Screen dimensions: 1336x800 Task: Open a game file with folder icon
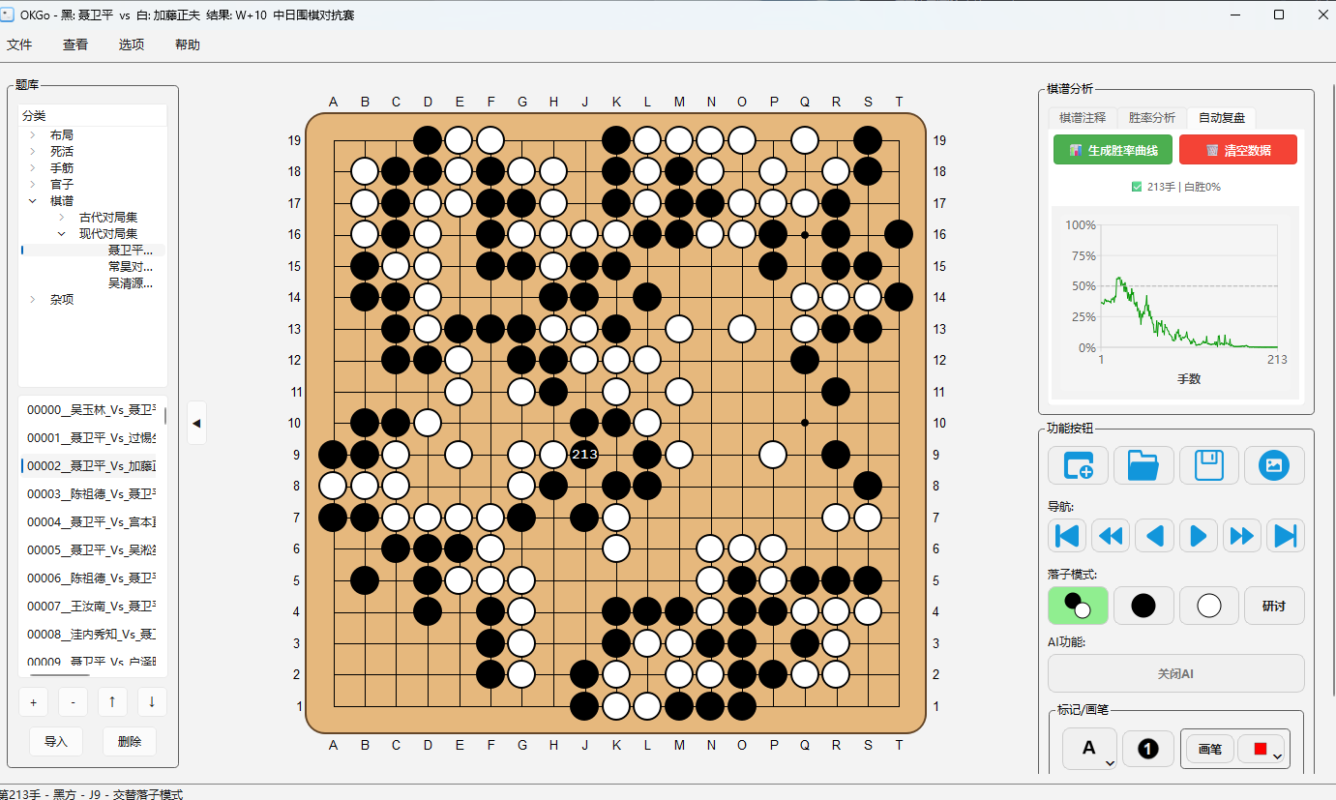(1143, 465)
